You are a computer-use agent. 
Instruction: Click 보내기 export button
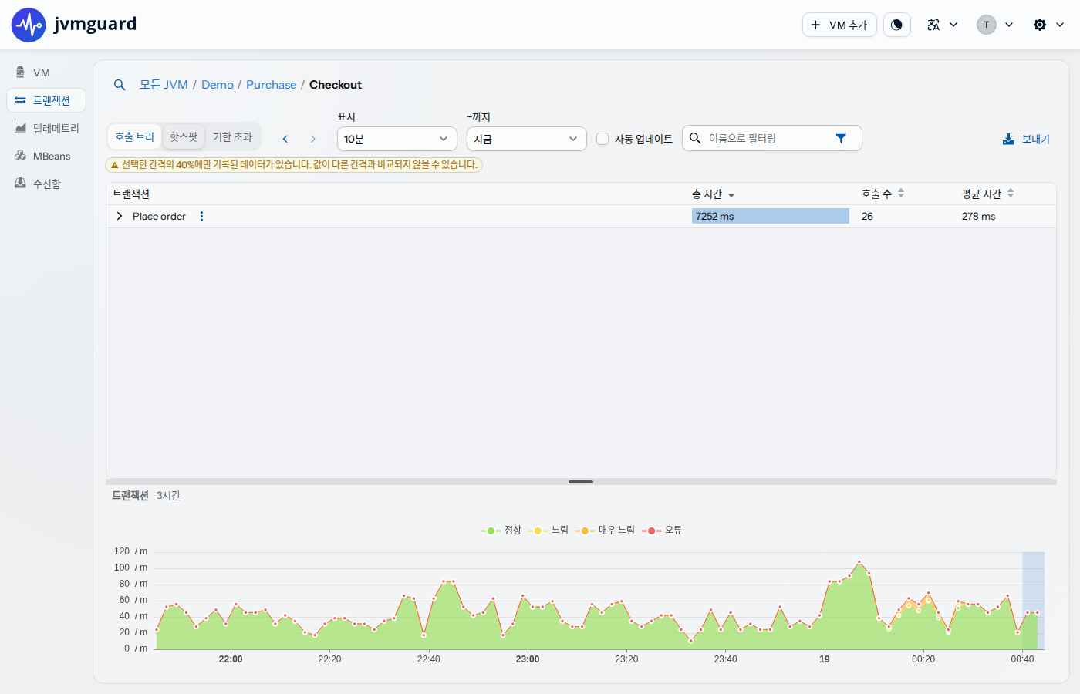pyautogui.click(x=1026, y=139)
